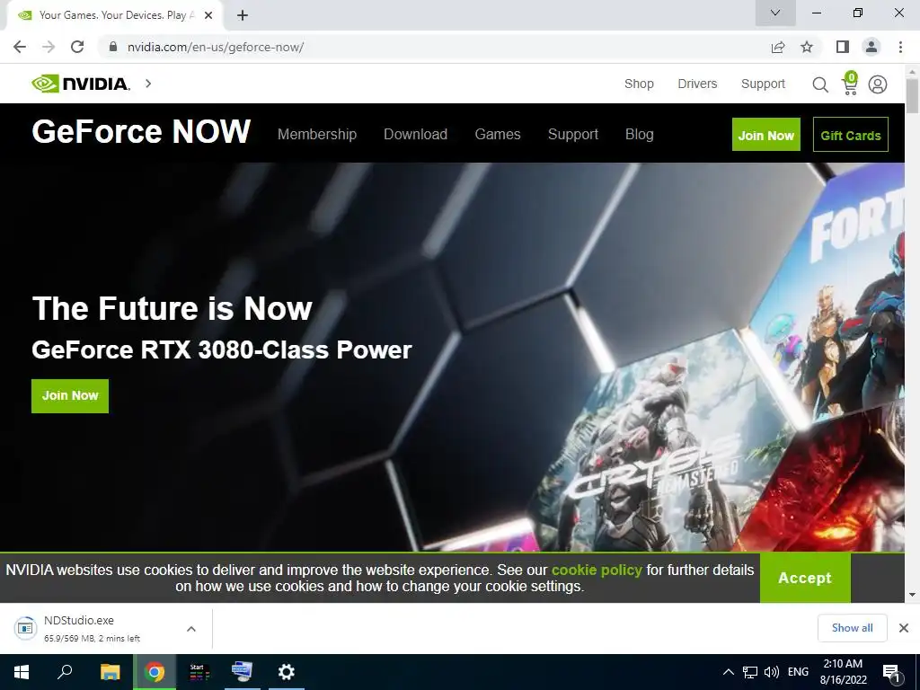The height and width of the screenshot is (690, 920).
Task: Open File Explorer from the taskbar
Action: tap(110, 672)
